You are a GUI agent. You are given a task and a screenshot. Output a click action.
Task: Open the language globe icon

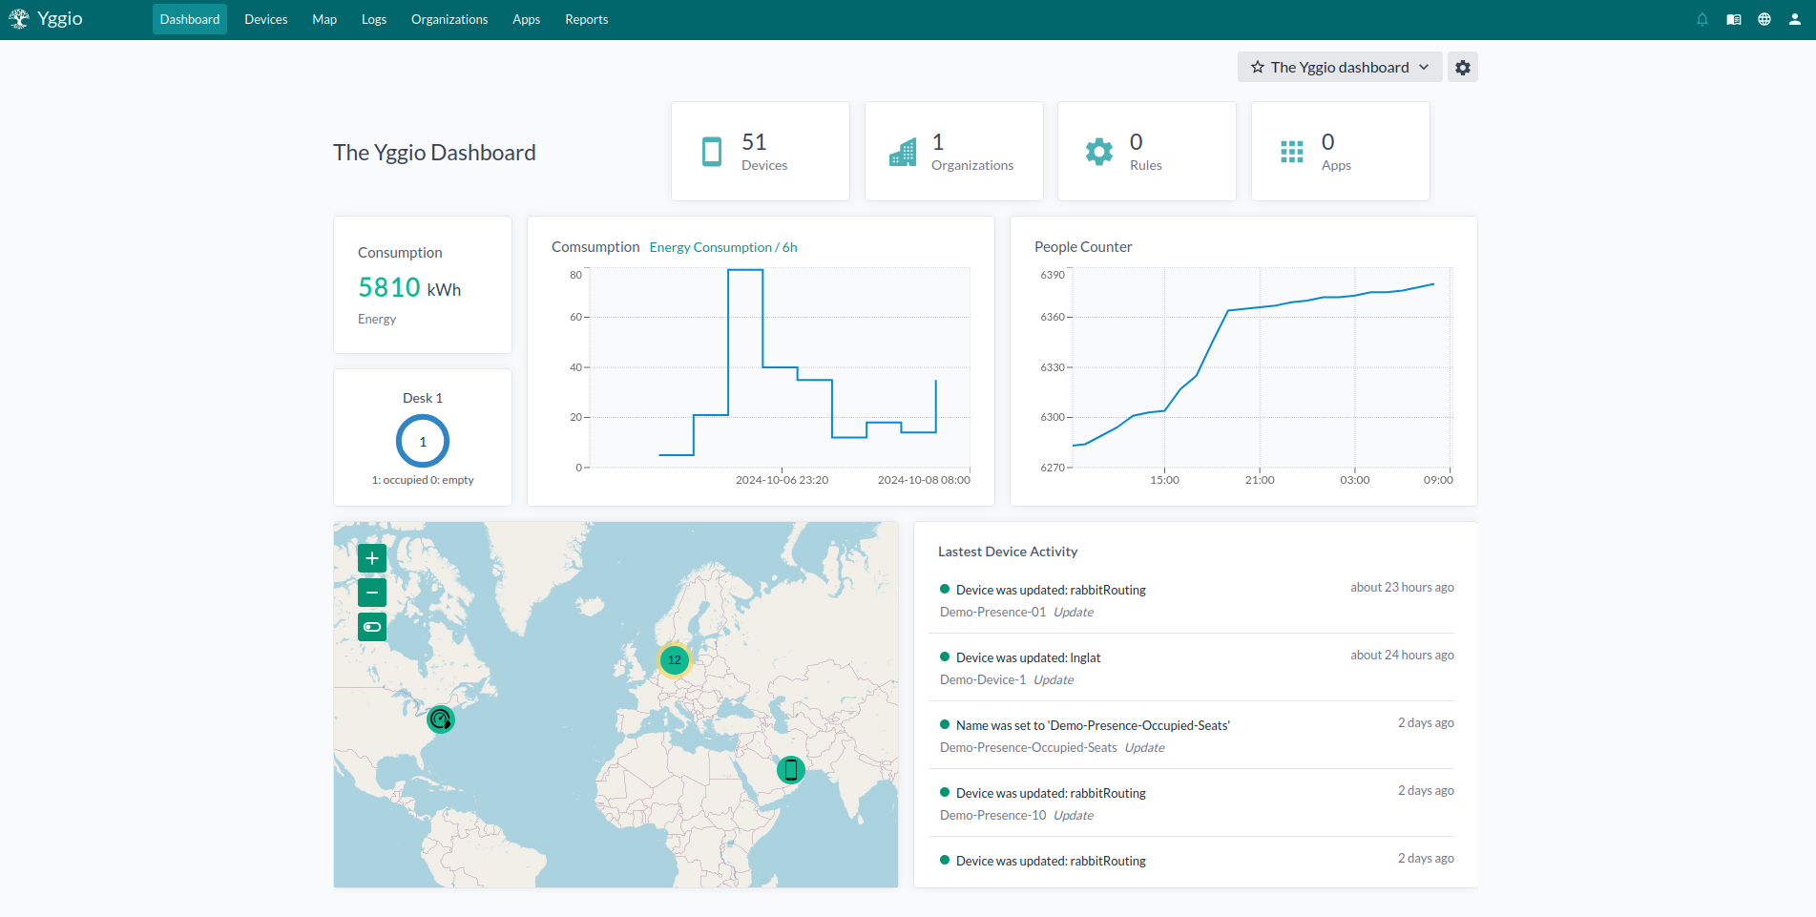coord(1764,19)
